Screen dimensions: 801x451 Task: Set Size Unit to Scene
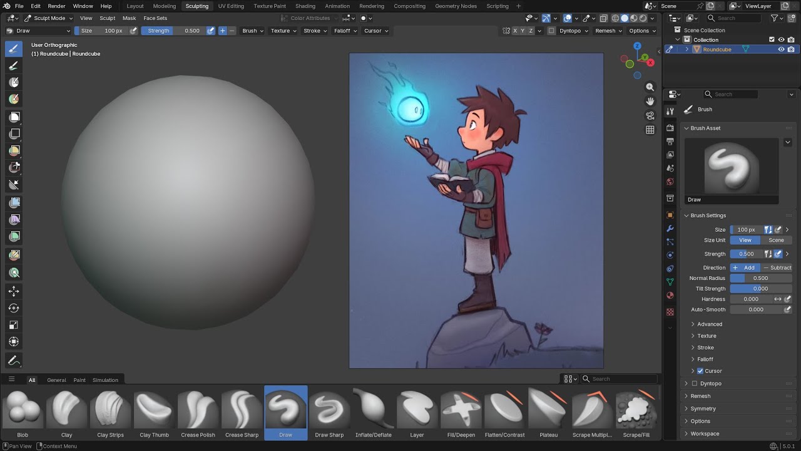[777, 240]
